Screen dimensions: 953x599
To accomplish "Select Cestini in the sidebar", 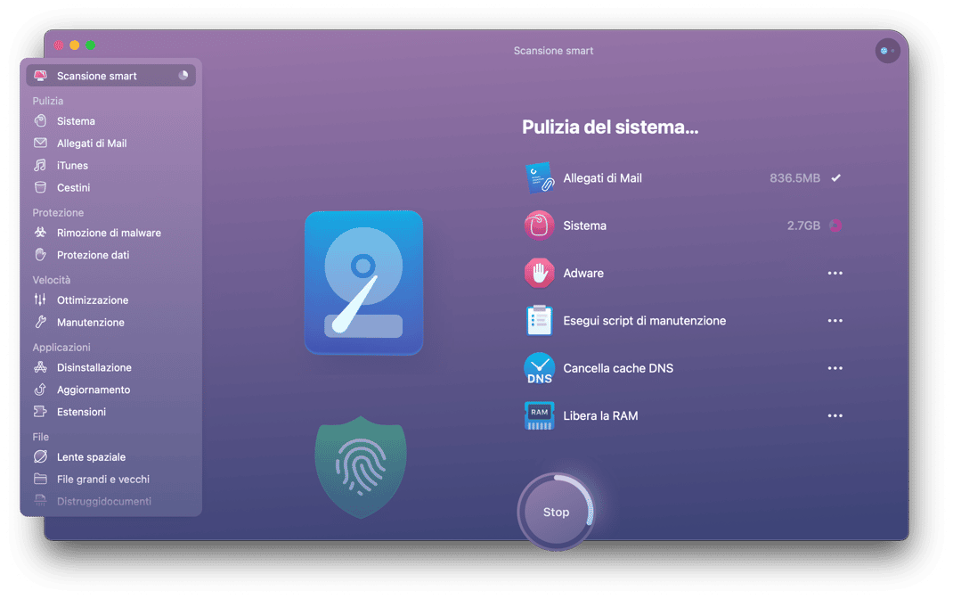I will (110, 187).
